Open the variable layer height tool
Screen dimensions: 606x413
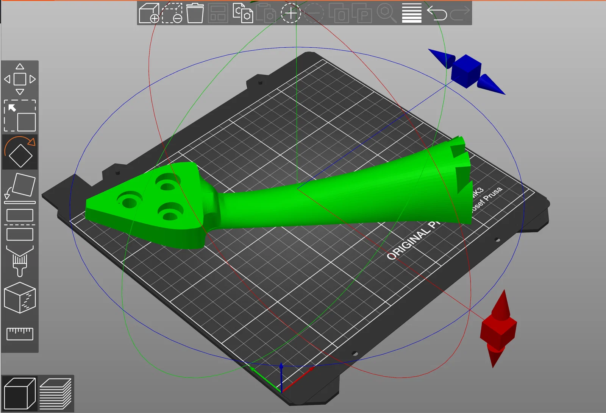(412, 13)
